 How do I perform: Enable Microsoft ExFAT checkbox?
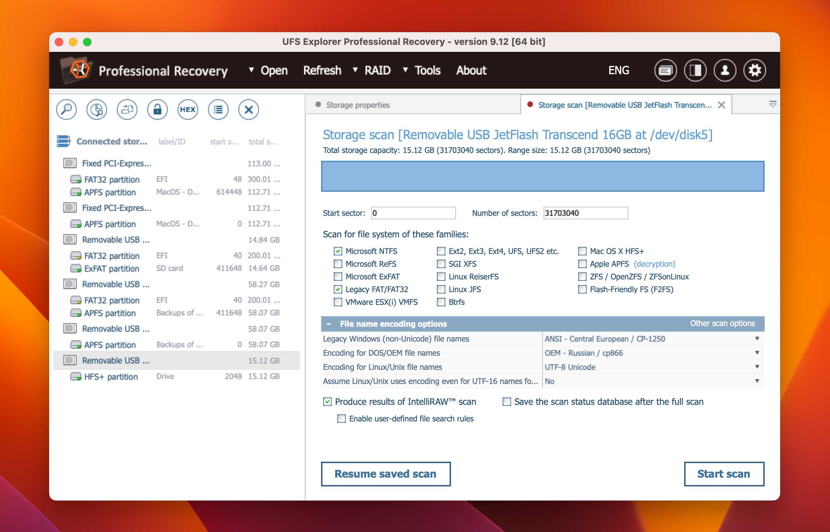tap(338, 277)
